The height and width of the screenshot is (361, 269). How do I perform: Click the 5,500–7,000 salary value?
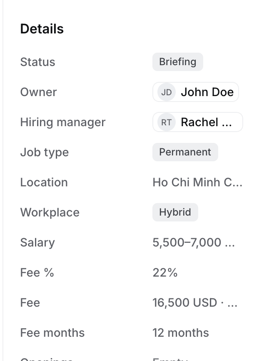coord(194,242)
